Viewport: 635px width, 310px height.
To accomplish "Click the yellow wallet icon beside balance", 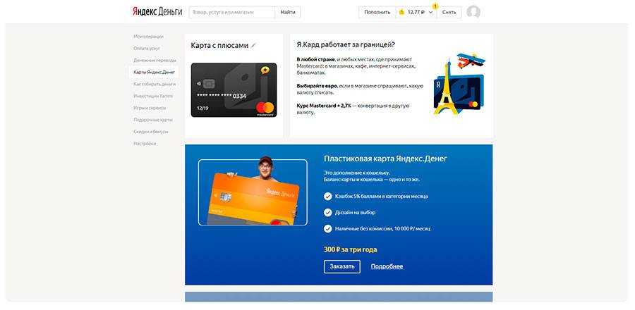I will [401, 12].
